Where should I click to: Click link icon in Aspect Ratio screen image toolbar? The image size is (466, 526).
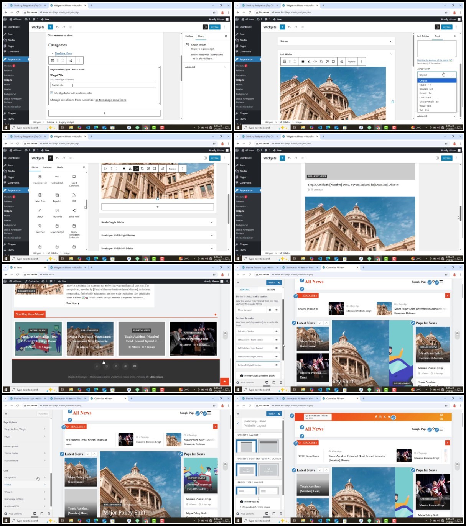(315, 61)
